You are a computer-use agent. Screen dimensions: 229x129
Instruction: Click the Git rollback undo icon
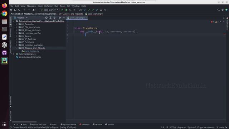105,10
